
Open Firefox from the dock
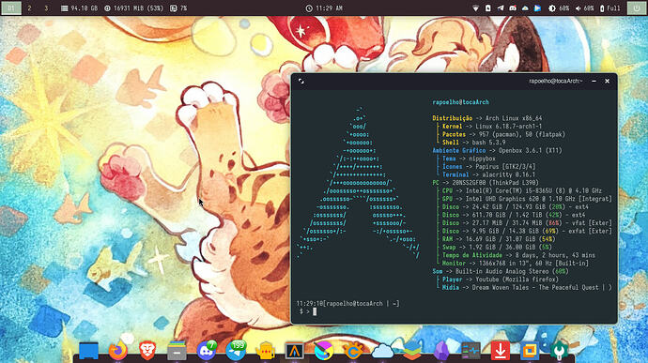pos(117,351)
